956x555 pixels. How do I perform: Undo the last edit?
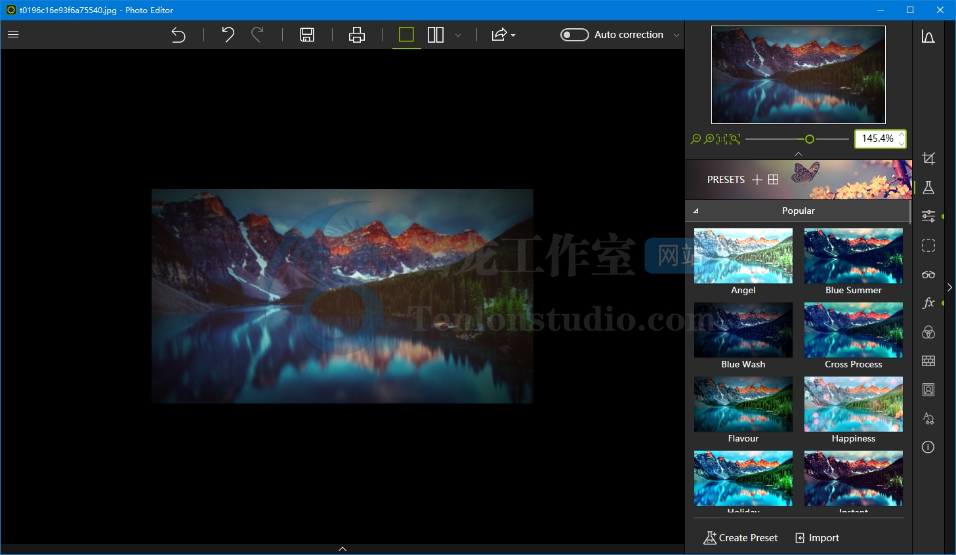[228, 35]
